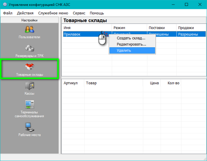Click the application gear icon in title bar

(4, 4)
